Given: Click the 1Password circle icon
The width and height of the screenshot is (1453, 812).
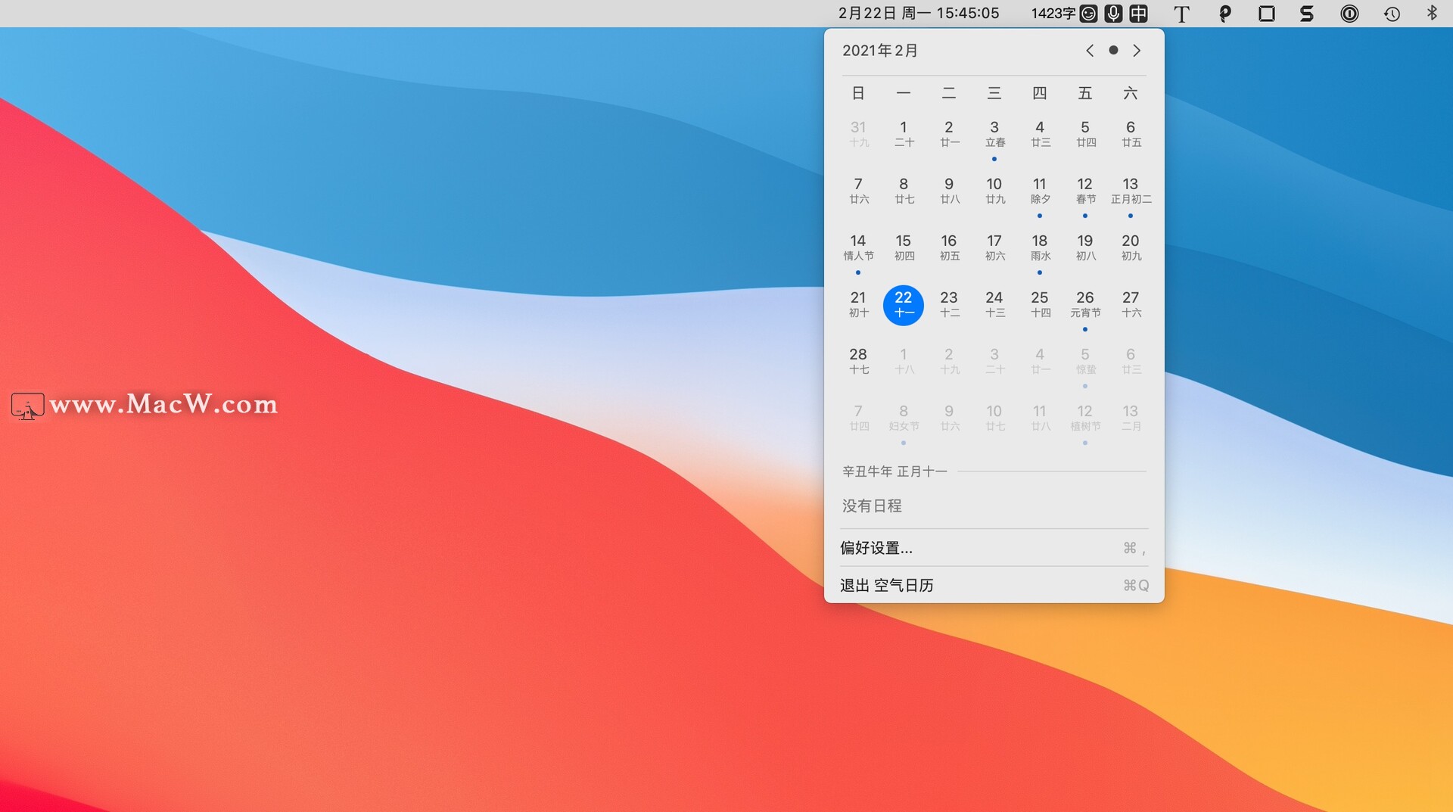Looking at the screenshot, I should click(x=1349, y=14).
